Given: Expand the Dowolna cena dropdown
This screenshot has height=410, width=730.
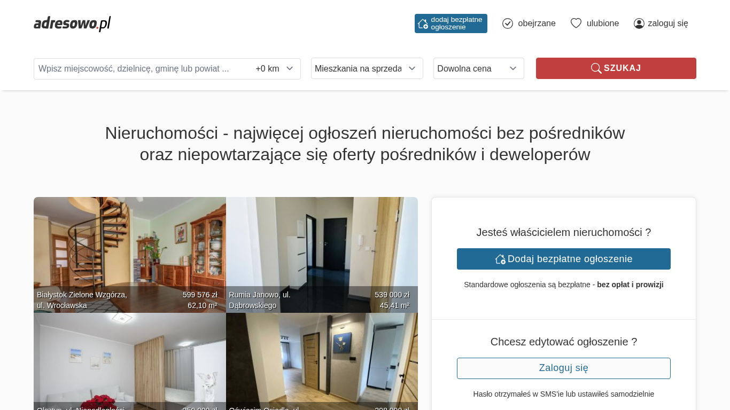Looking at the screenshot, I should pyautogui.click(x=479, y=68).
